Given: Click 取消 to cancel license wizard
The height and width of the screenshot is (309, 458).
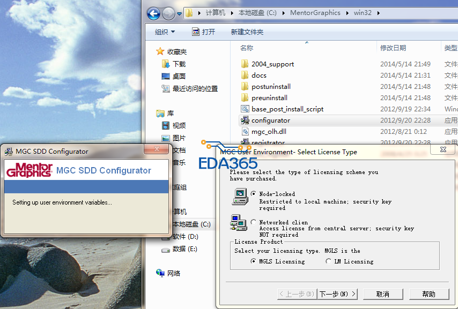Looking at the screenshot, I should pyautogui.click(x=383, y=294).
